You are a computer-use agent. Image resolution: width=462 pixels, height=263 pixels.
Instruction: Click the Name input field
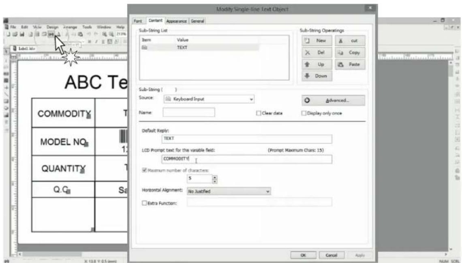[x=189, y=112]
